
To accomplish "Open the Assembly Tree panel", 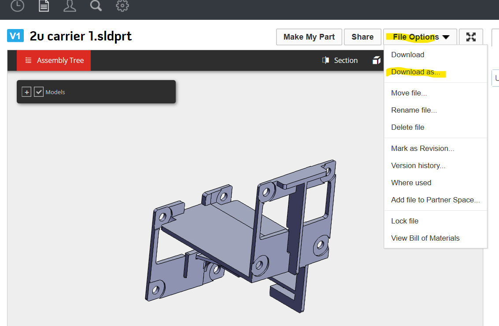I will 54,60.
